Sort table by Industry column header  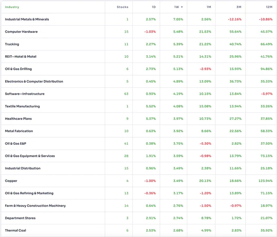click(12, 7)
